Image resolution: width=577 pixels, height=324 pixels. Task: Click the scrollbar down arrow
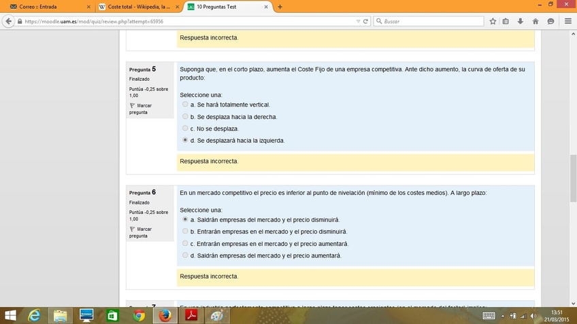coord(573,304)
